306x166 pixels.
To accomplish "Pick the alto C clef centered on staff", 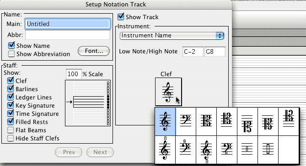I will point(206,121).
